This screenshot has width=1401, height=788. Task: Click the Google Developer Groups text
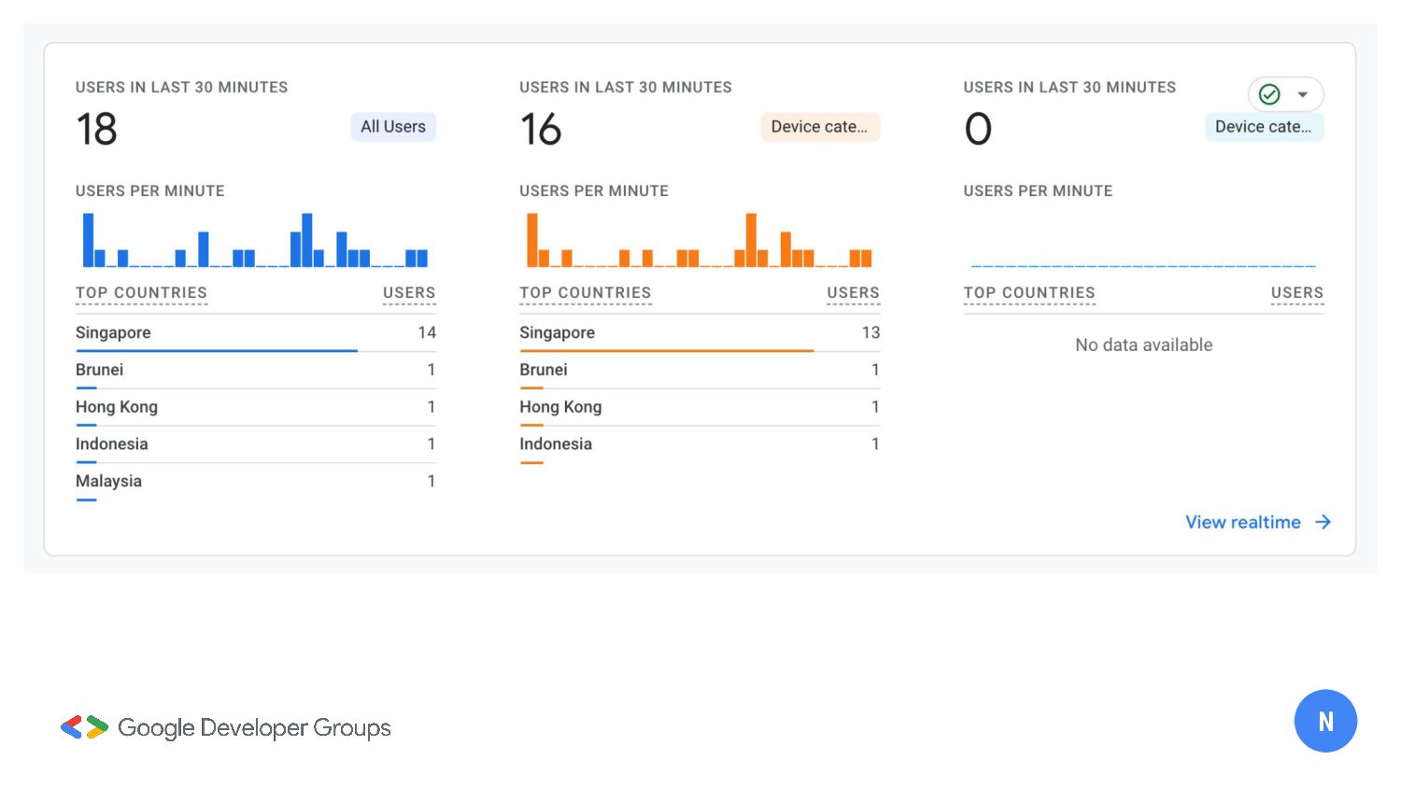(254, 727)
